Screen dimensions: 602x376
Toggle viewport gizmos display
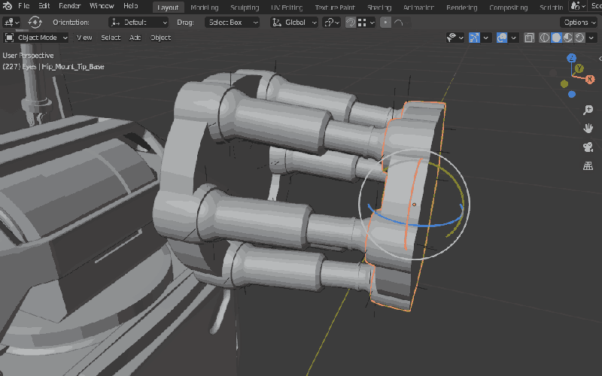tap(475, 38)
